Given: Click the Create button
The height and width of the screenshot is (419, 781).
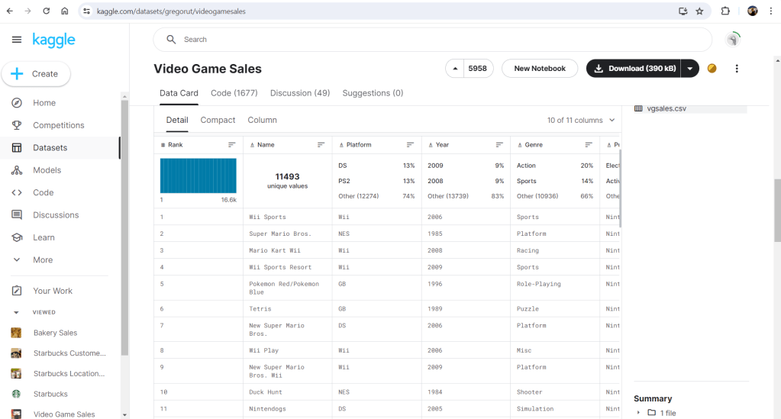Looking at the screenshot, I should 36,74.
